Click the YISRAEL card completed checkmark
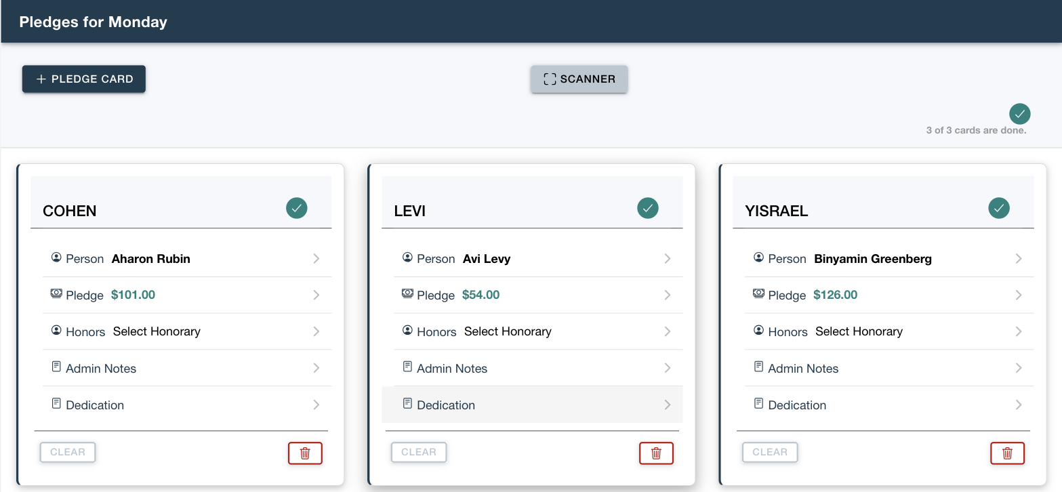1062x492 pixels. 999,208
